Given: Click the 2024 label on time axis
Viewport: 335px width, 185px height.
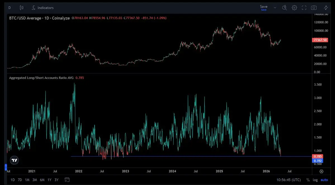Looking at the screenshot, I should 172,171.
